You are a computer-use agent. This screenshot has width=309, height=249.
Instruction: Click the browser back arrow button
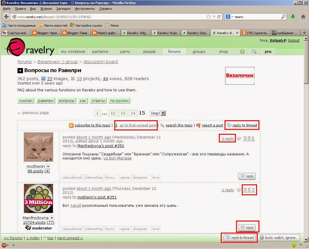coord(7,17)
